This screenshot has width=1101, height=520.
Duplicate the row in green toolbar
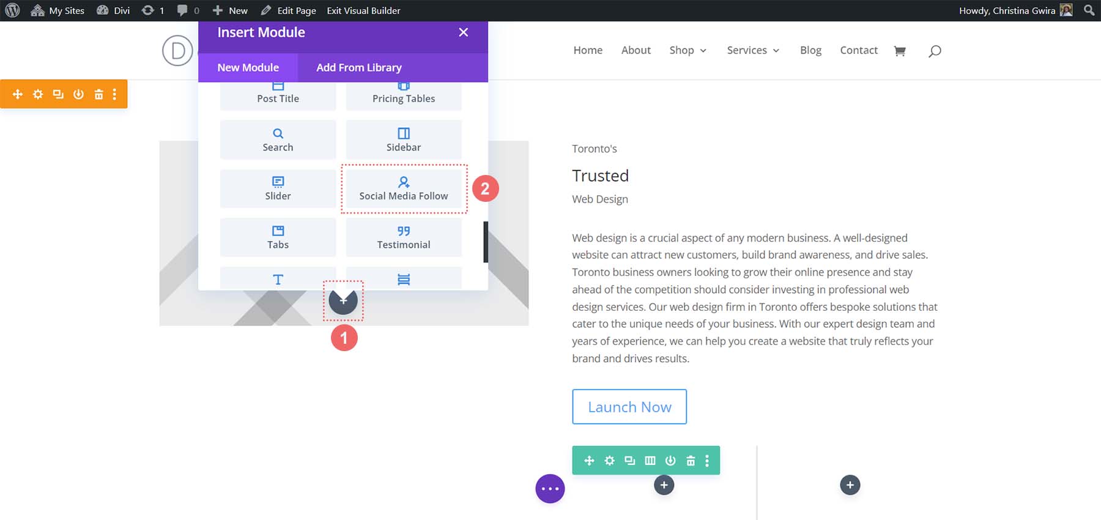[x=629, y=461]
